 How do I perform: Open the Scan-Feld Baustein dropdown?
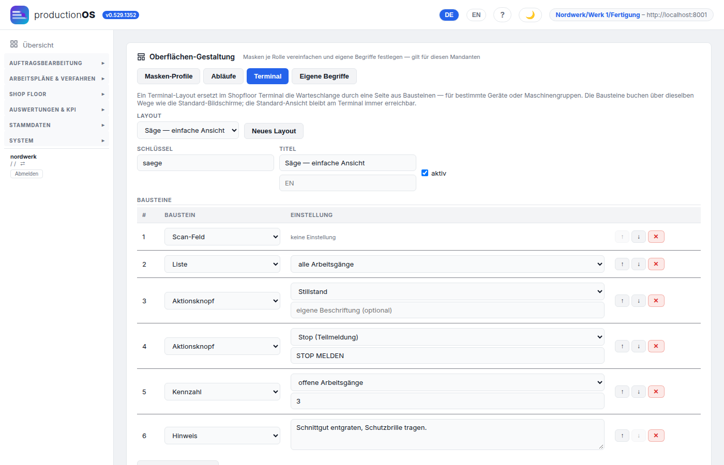[222, 237]
